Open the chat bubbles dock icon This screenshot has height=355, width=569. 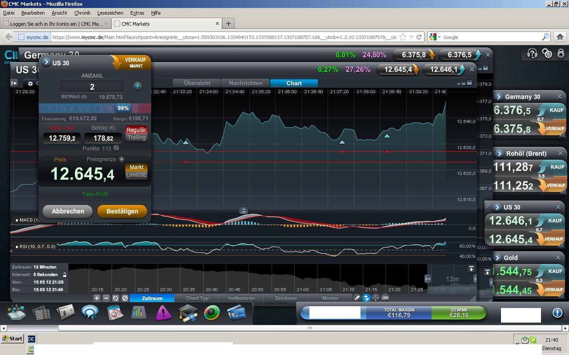90,313
